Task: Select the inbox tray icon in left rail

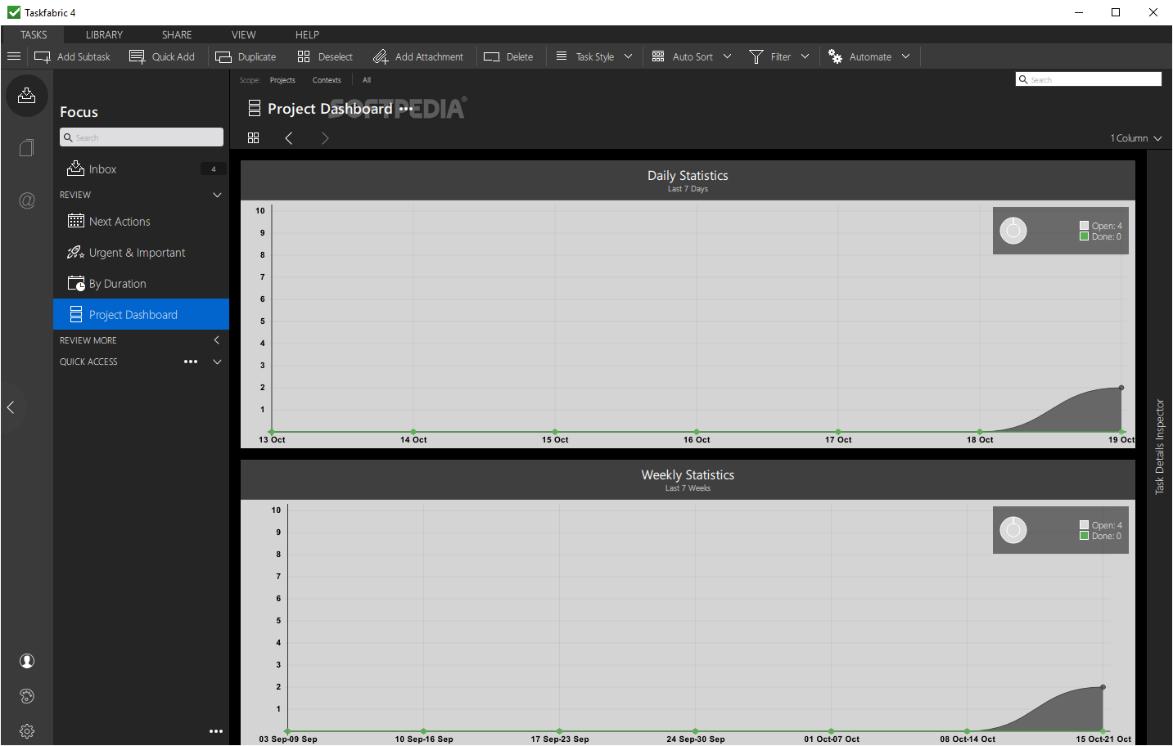Action: 27,95
